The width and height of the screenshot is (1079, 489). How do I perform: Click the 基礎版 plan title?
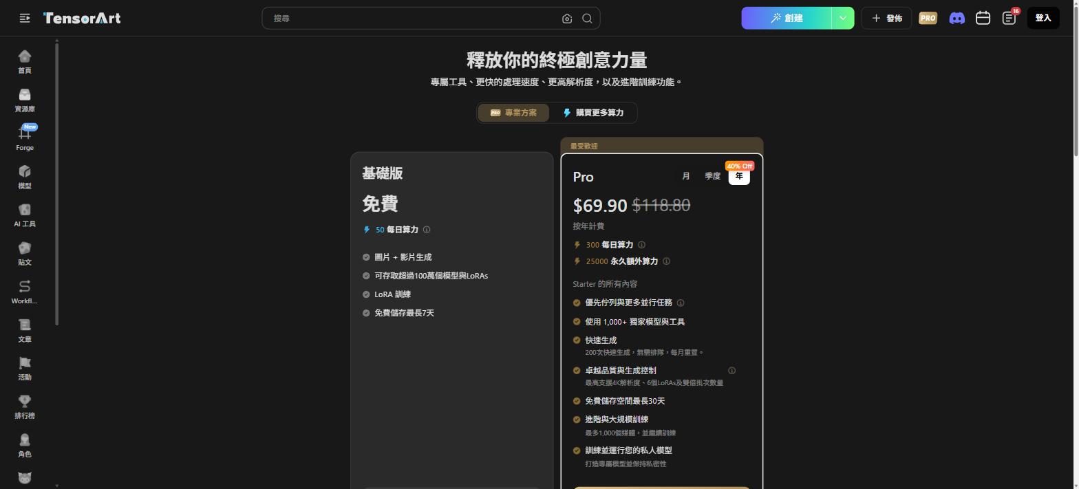pos(383,173)
